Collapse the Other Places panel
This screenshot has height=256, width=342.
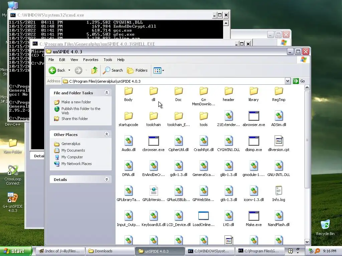tap(107, 134)
